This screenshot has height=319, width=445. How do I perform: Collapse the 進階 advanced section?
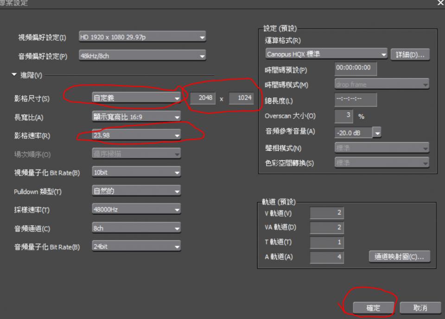(x=14, y=75)
